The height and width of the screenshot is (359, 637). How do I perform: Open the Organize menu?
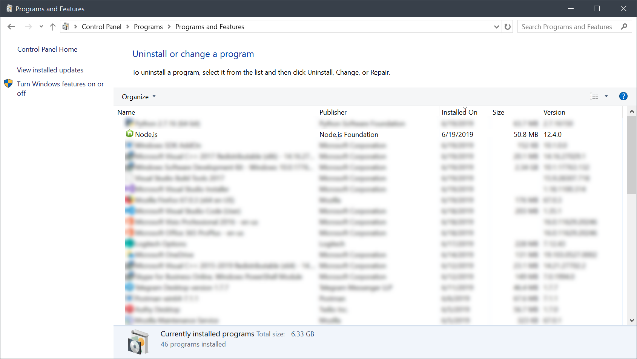pyautogui.click(x=138, y=97)
